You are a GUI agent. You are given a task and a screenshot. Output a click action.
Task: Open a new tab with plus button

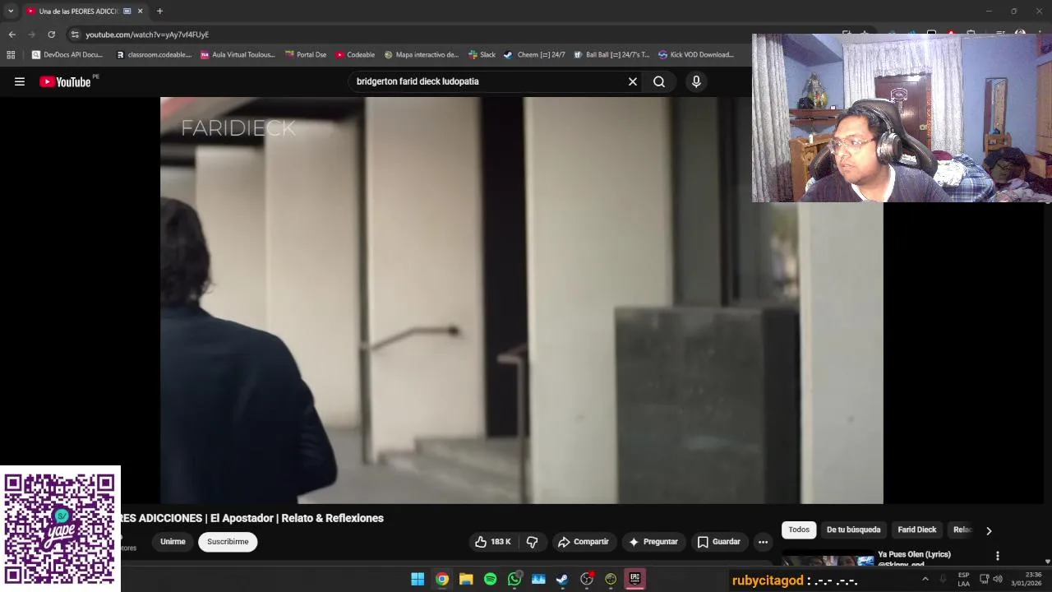click(x=159, y=11)
